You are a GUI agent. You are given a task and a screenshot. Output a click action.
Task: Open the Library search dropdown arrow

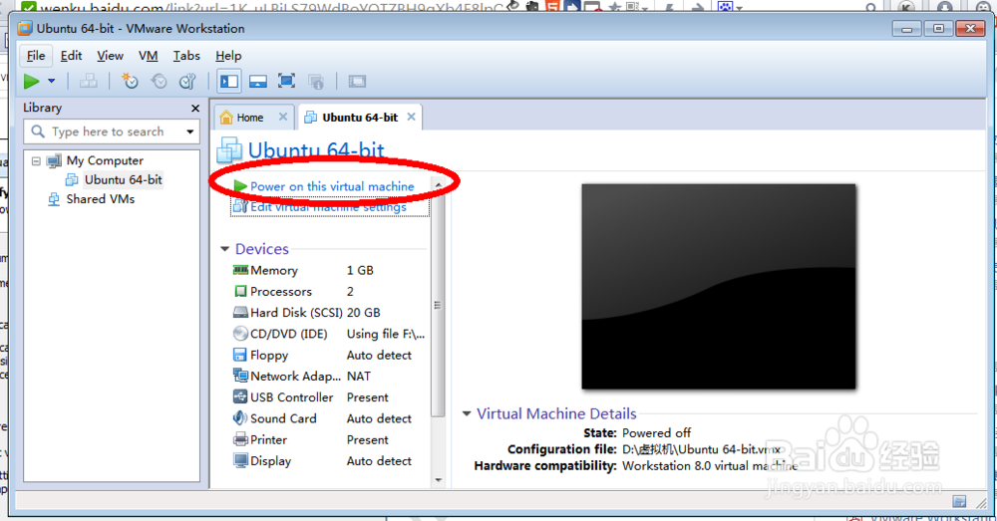pos(190,131)
